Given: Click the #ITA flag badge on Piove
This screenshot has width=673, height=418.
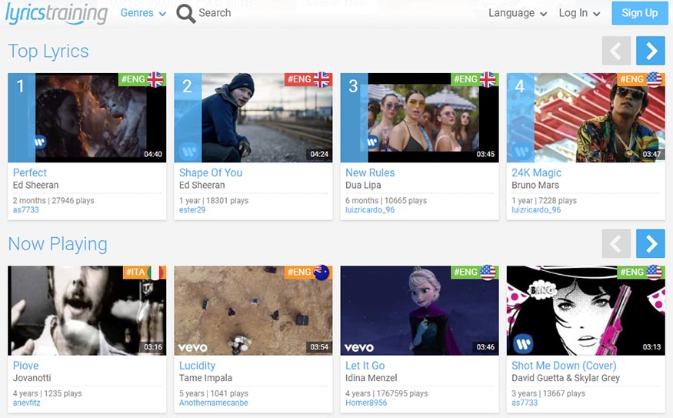Looking at the screenshot, I should click(x=145, y=273).
